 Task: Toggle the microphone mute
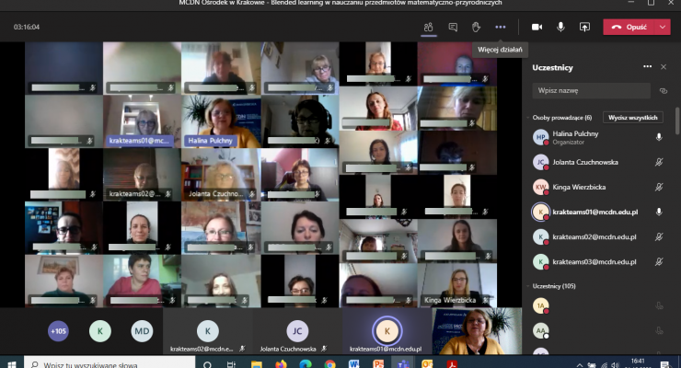pos(560,27)
